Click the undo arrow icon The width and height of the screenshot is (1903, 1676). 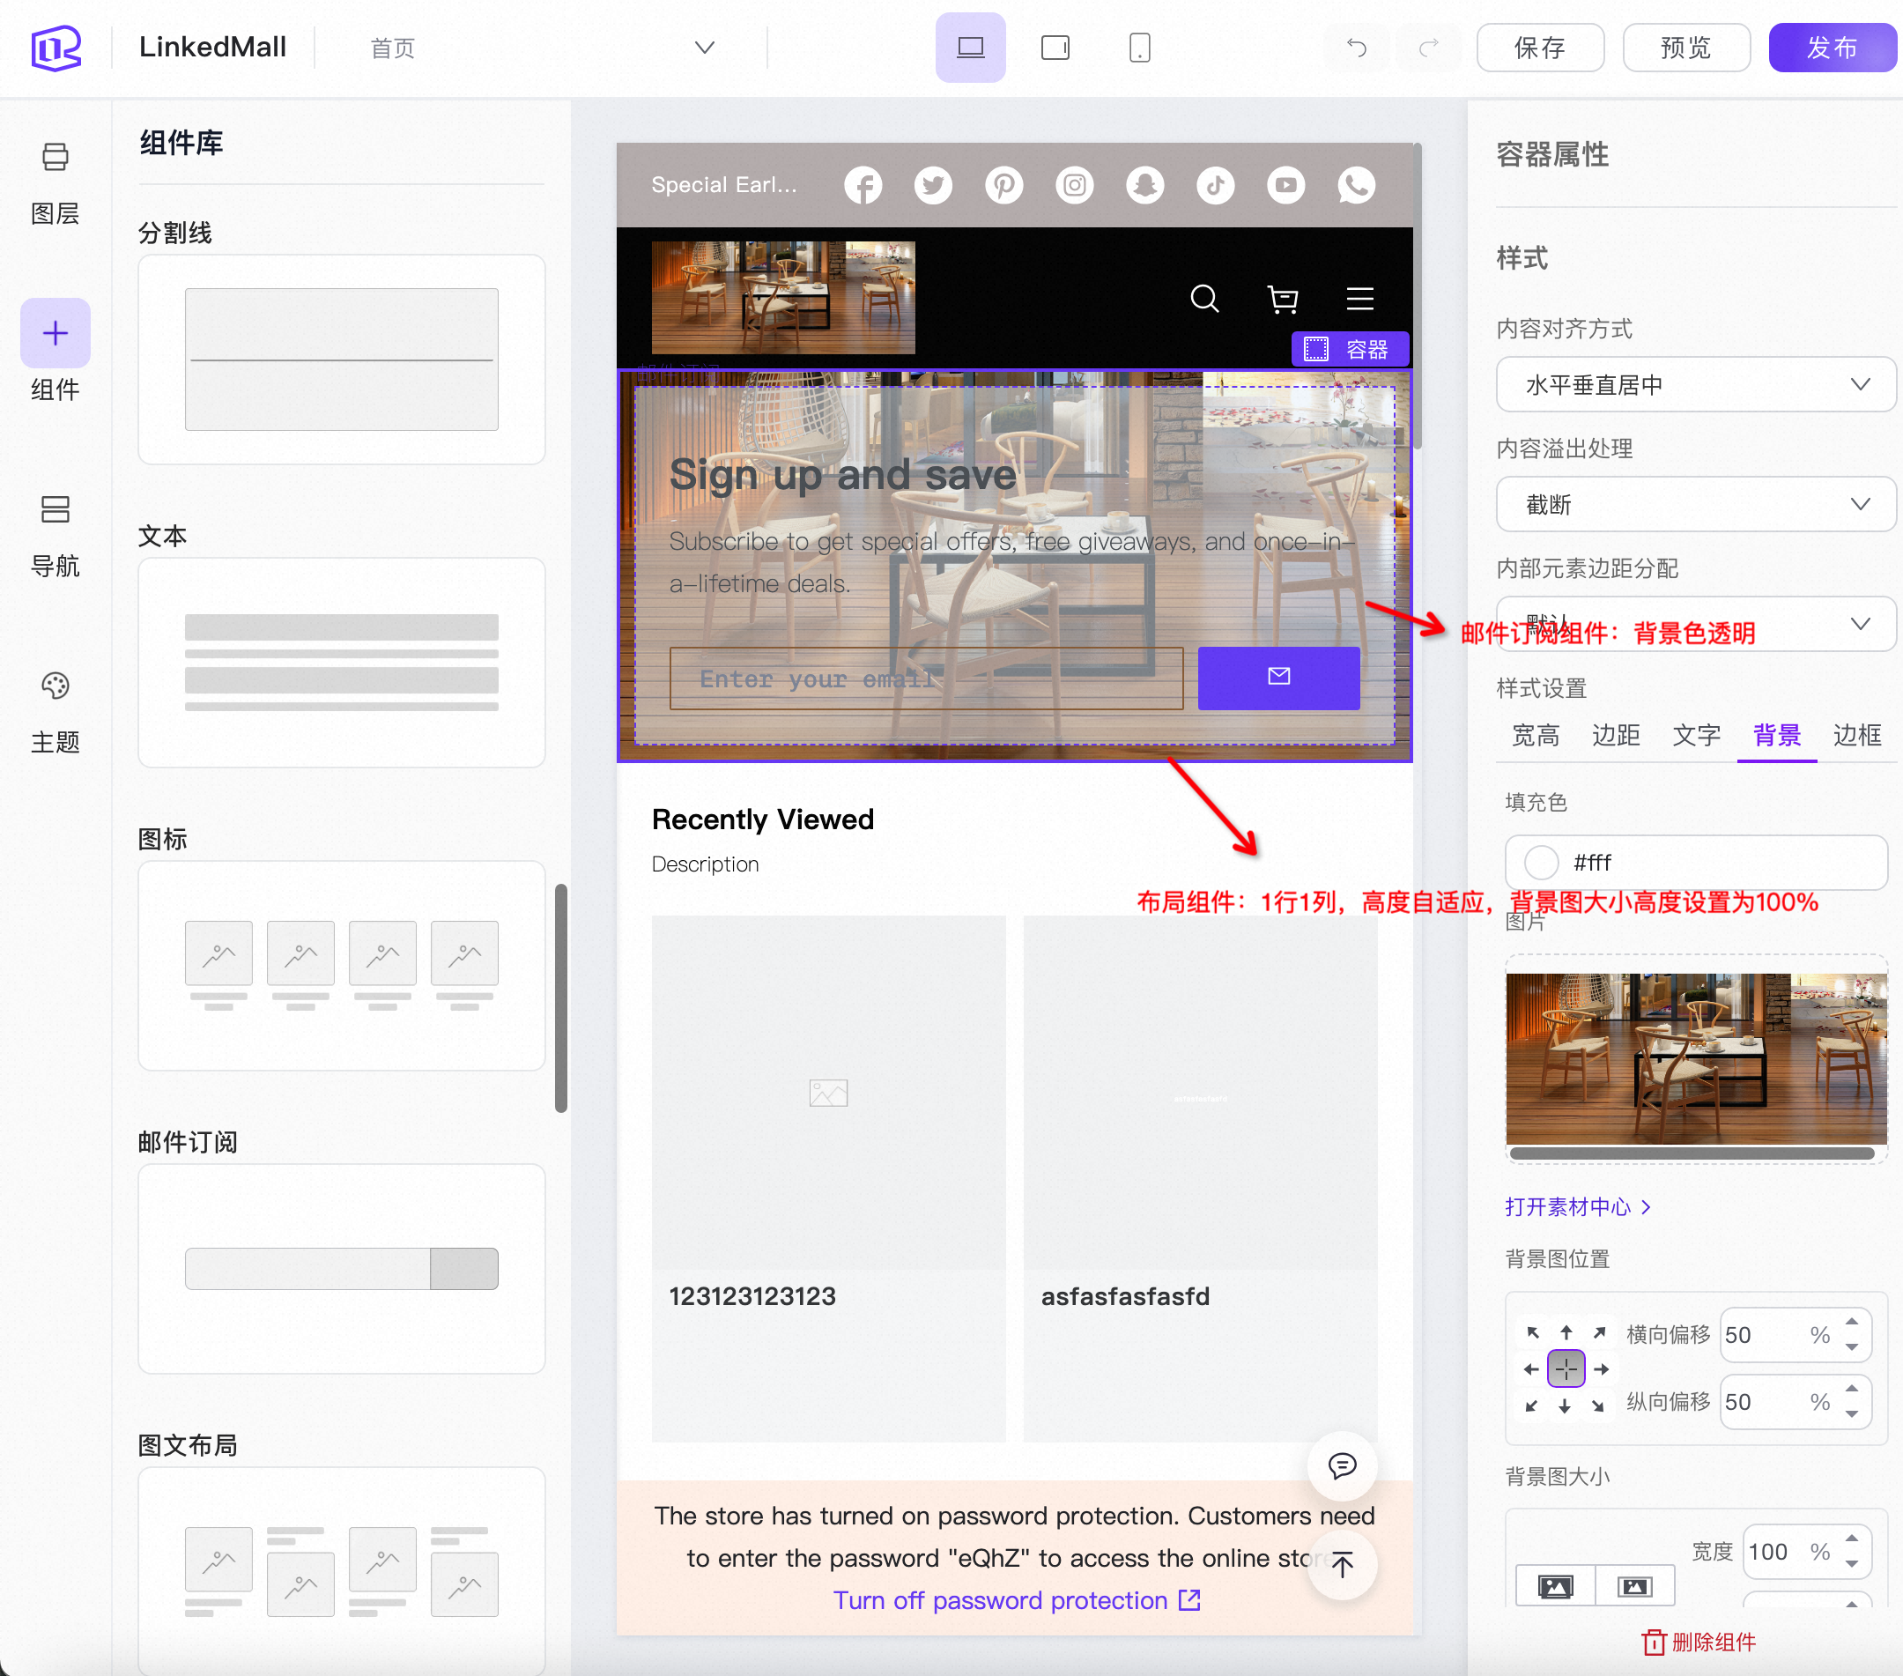(1357, 48)
